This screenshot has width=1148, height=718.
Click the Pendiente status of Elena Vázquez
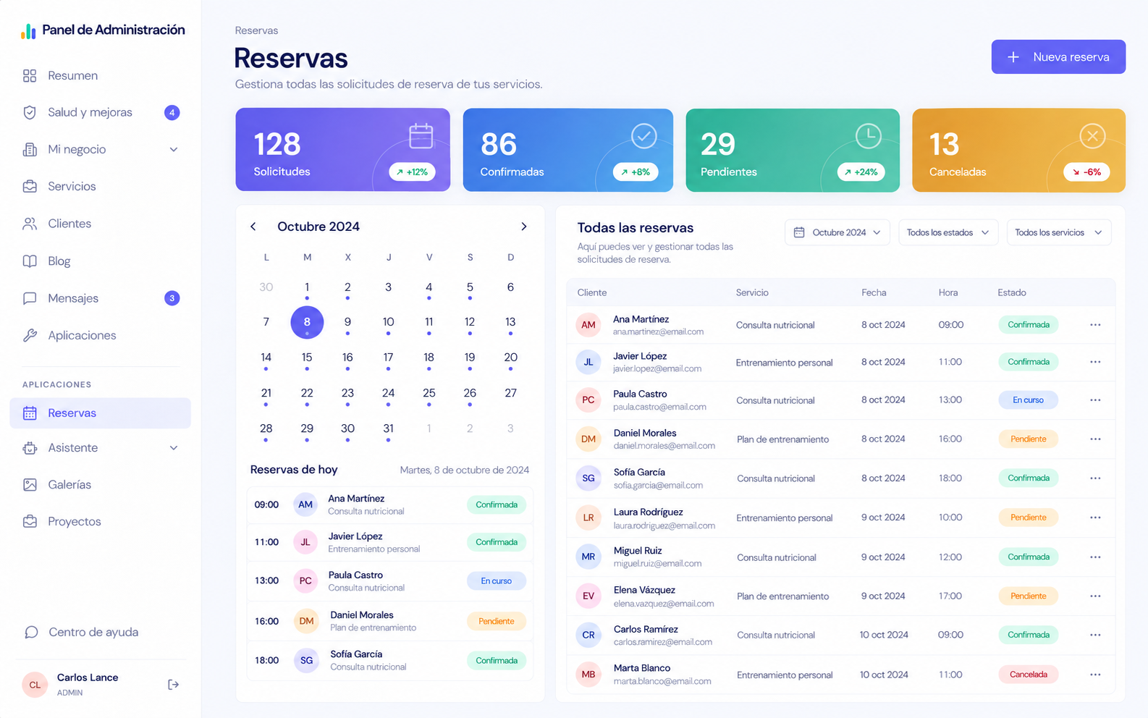click(1029, 596)
